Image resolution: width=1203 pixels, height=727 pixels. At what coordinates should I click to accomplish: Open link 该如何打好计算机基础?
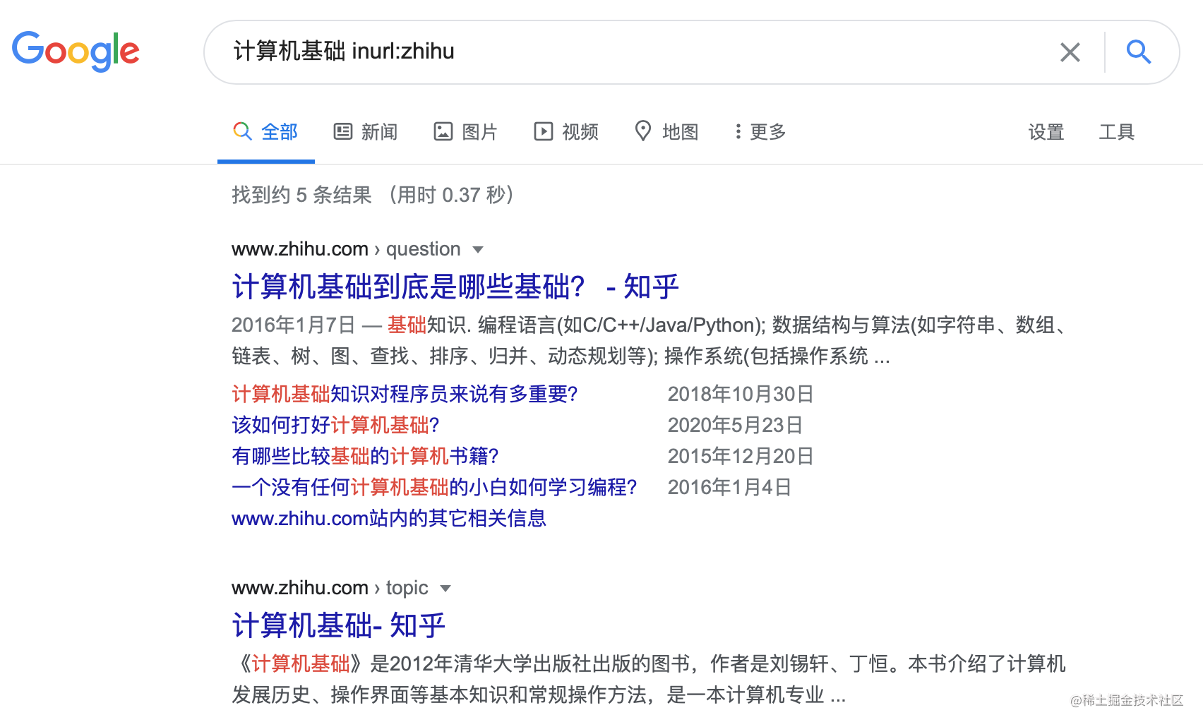tap(336, 425)
